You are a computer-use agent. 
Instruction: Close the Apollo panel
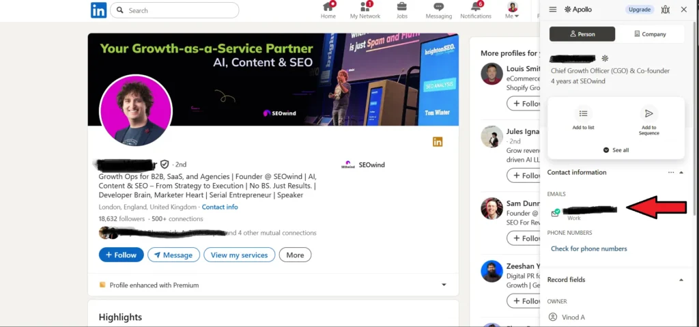(684, 10)
